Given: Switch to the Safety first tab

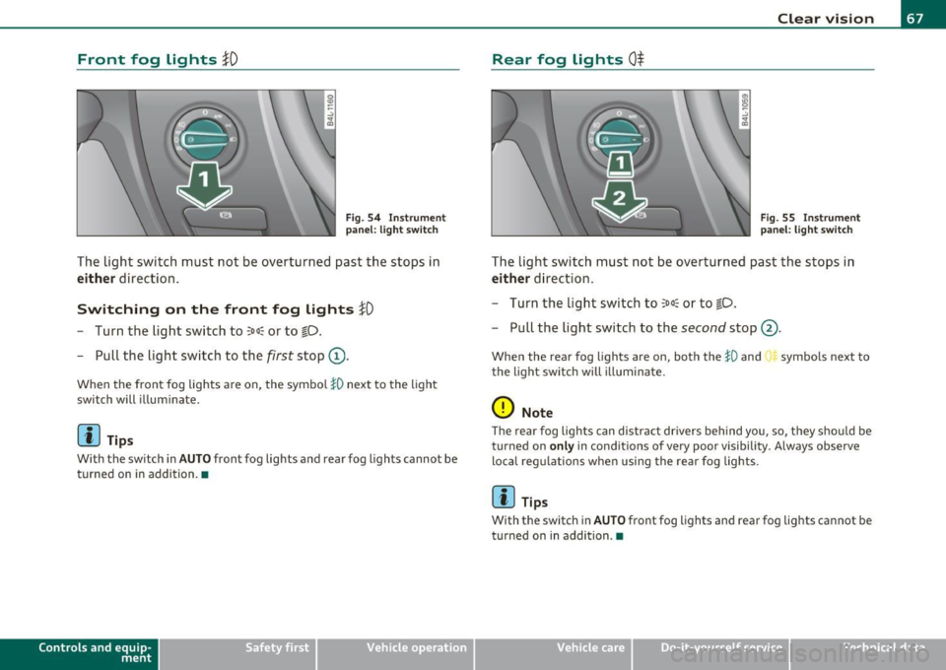Looking at the screenshot, I should pos(237,653).
